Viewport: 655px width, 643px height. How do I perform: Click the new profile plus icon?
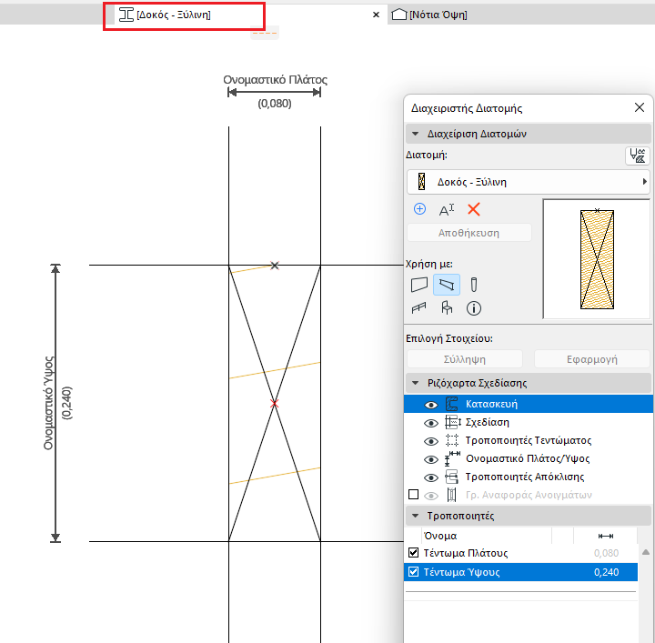419,208
